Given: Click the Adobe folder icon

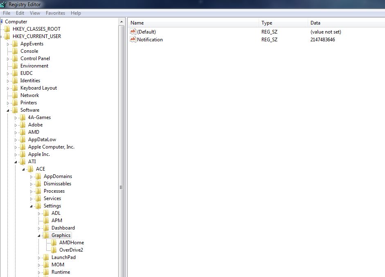Looking at the screenshot, I should tap(23, 125).
